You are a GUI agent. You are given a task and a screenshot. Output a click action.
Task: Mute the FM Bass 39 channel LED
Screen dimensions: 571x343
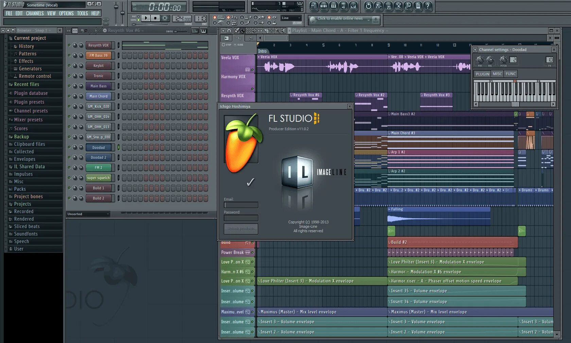pyautogui.click(x=69, y=55)
